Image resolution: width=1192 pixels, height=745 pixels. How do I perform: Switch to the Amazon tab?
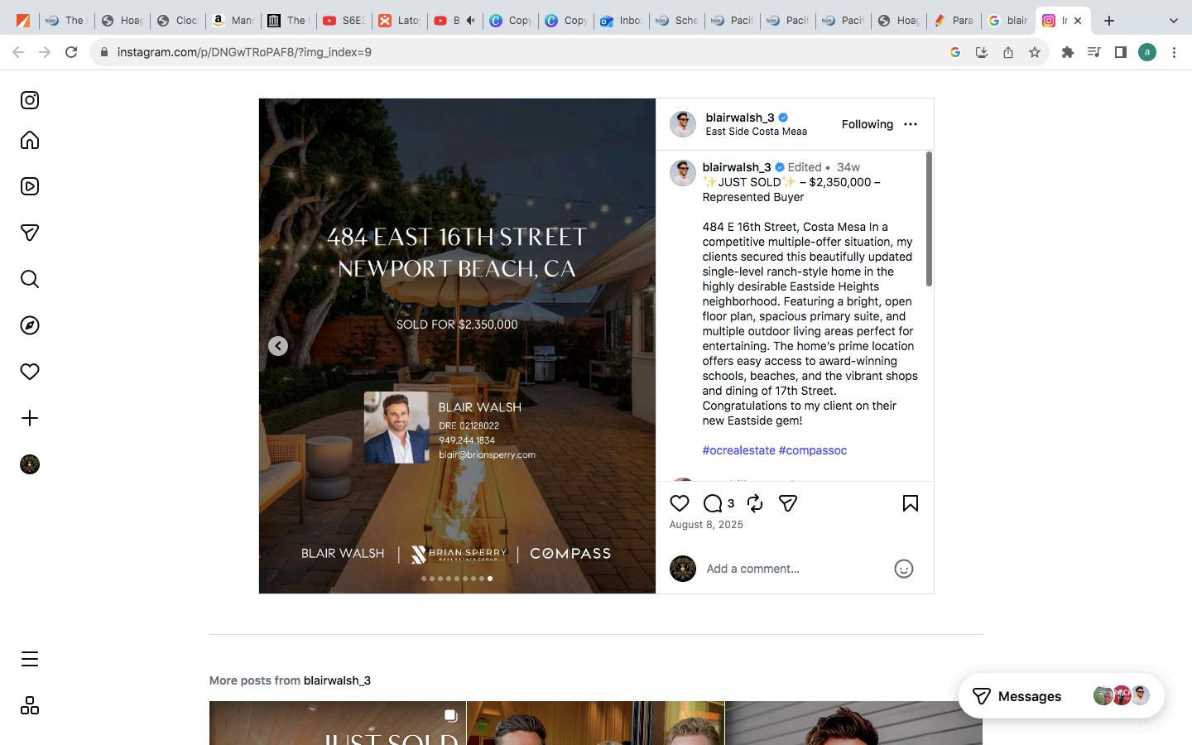click(x=232, y=21)
